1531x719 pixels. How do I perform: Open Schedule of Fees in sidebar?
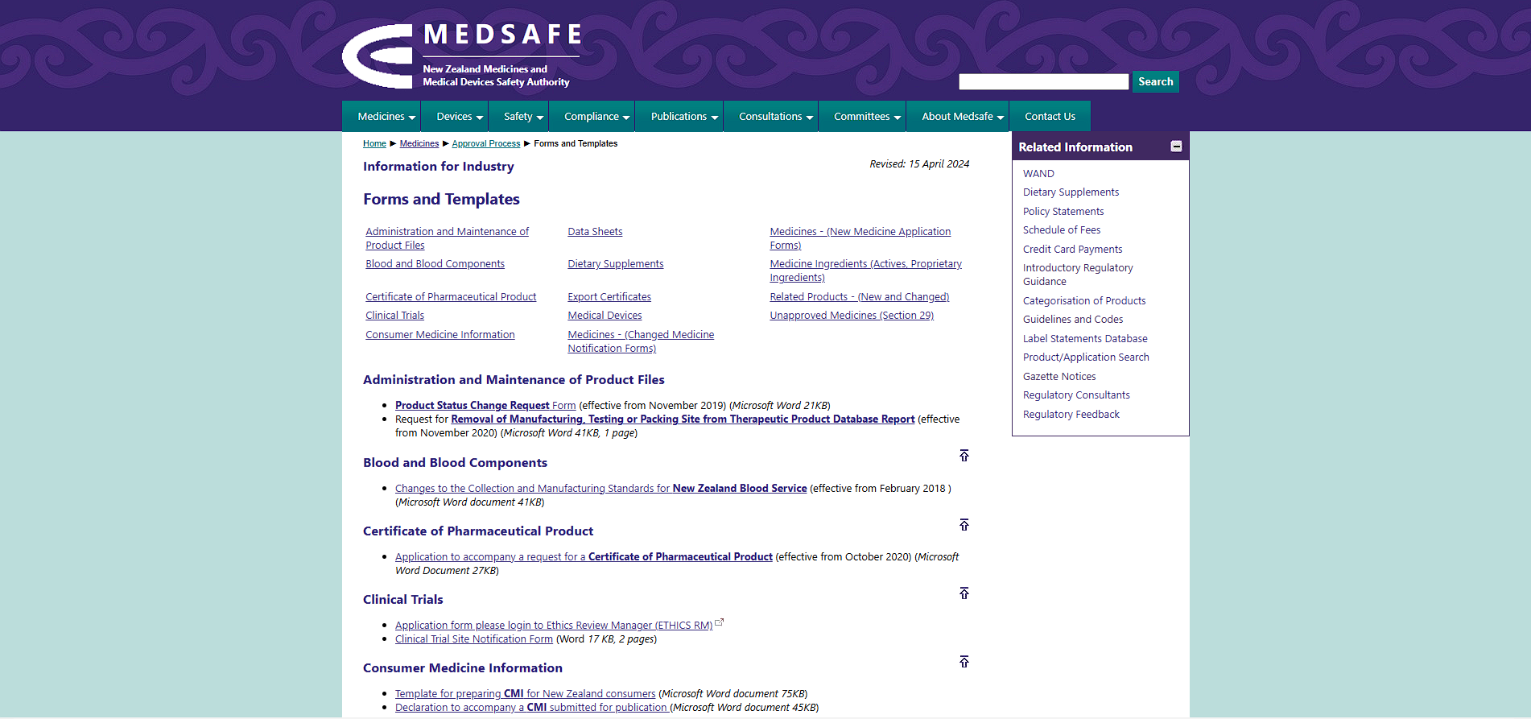pos(1061,230)
